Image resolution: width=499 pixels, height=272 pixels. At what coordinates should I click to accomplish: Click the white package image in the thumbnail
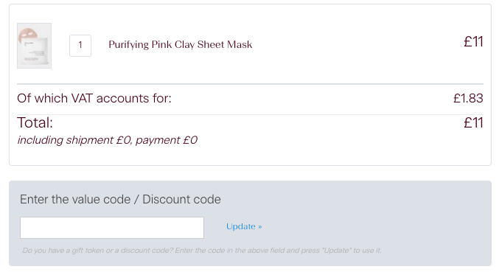point(35,51)
